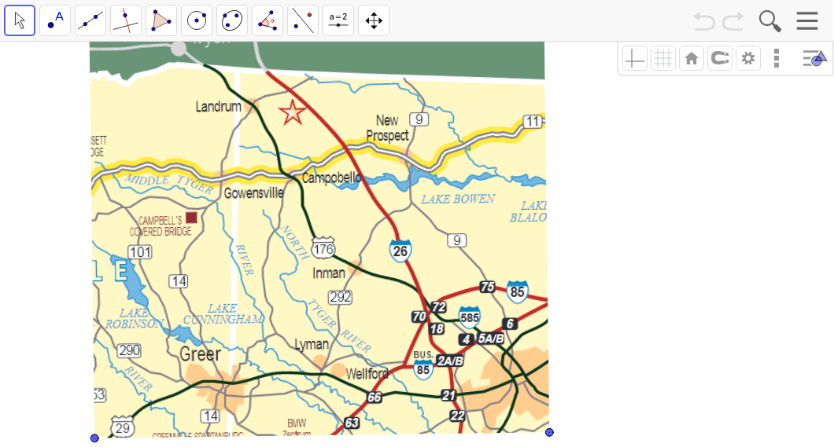This screenshot has height=447, width=834.
Task: Toggle the style bar button
Action: click(x=814, y=58)
